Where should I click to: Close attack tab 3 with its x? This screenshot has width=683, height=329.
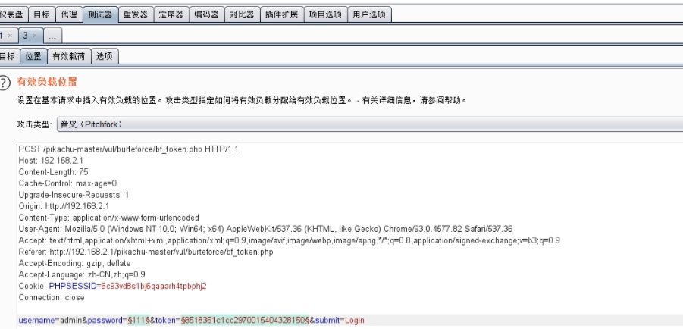click(x=35, y=36)
